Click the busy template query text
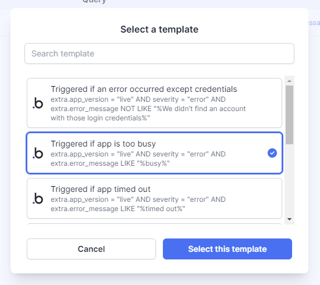This screenshot has height=285, width=320. pyautogui.click(x=138, y=159)
